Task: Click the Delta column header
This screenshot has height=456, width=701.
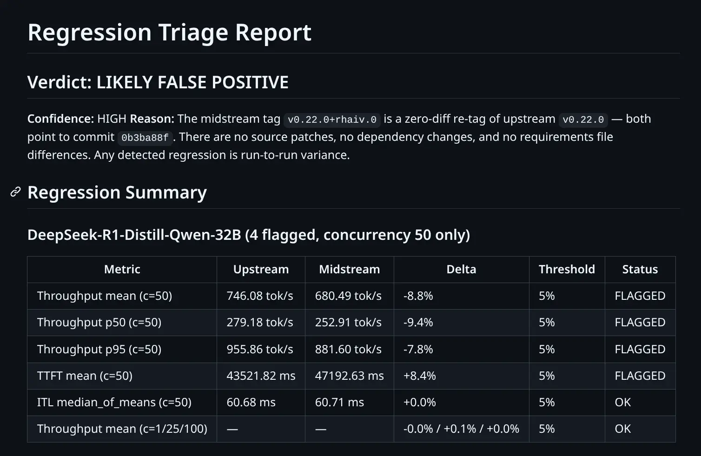Action: pos(461,270)
